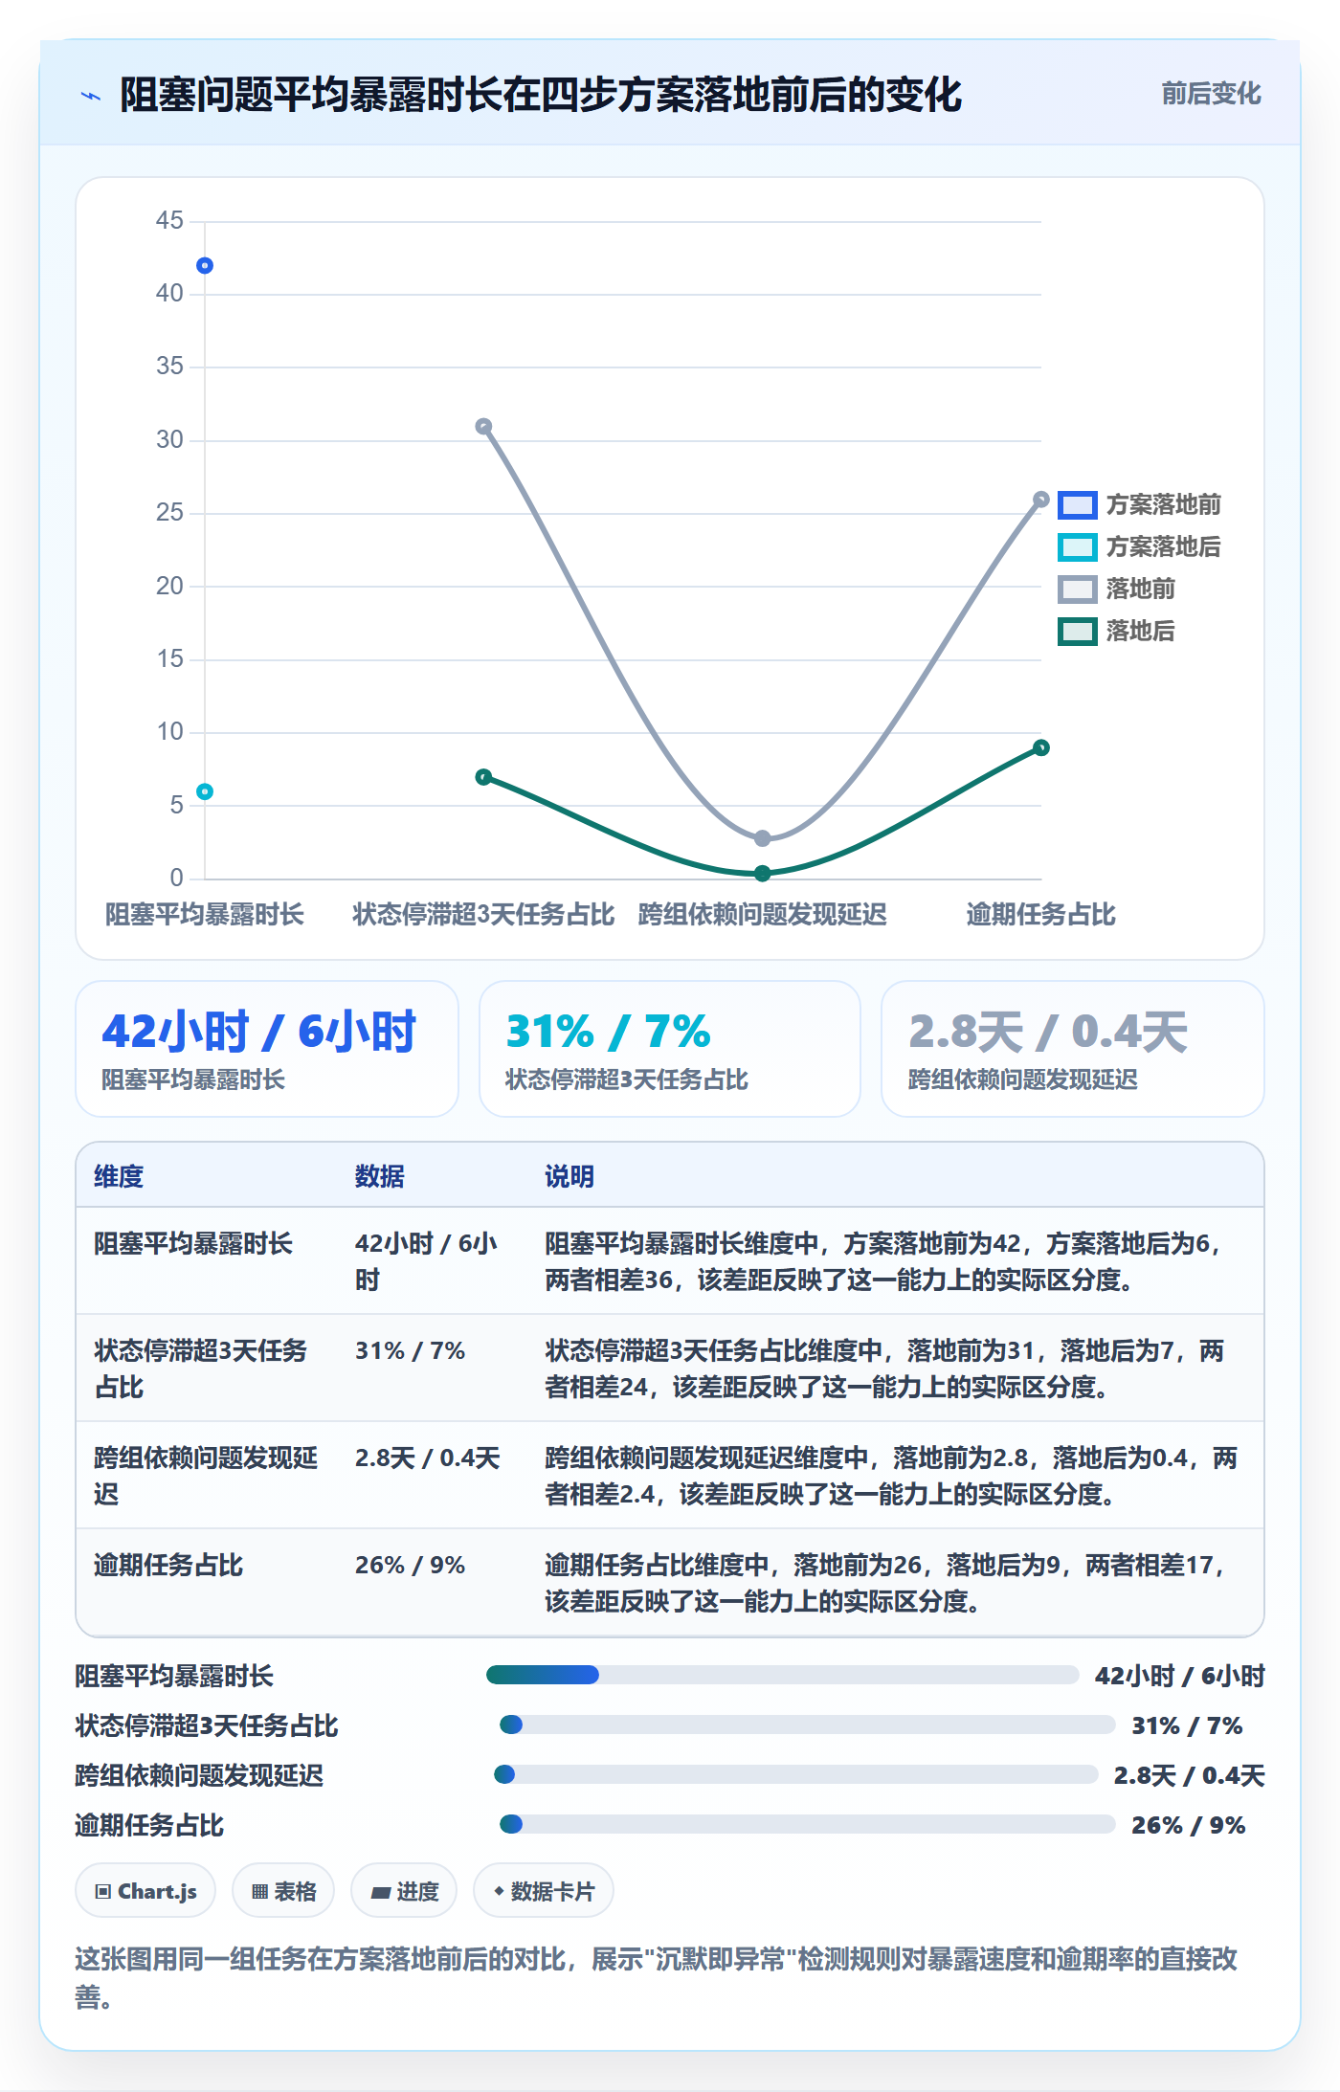
Task: Click the 维度 column header
Action: coord(119,1176)
